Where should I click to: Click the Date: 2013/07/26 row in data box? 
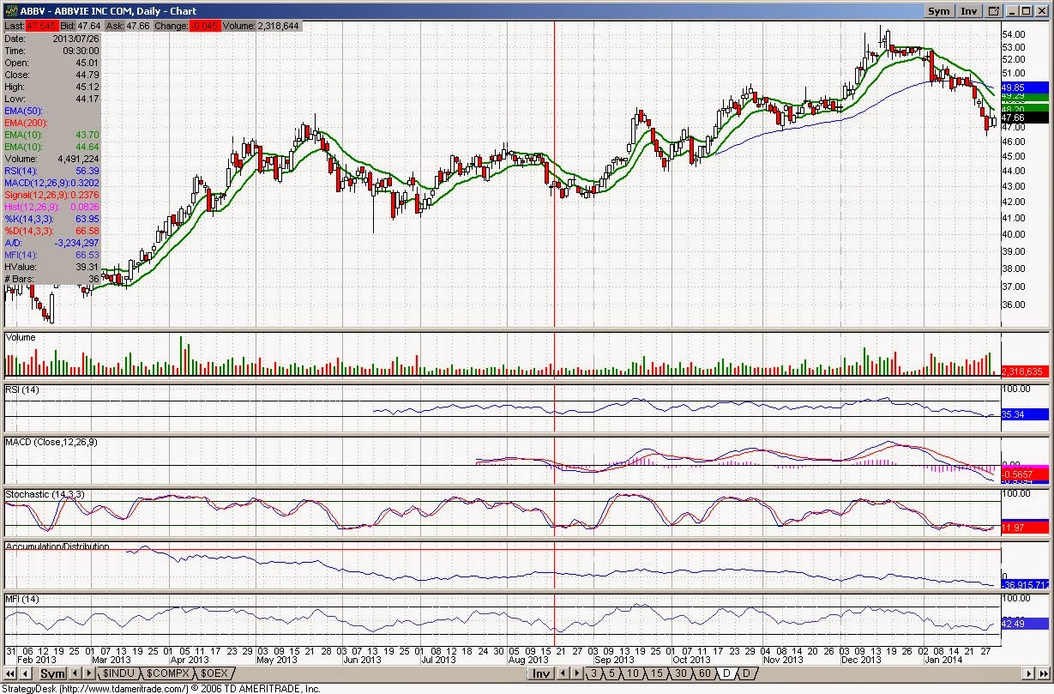[52, 39]
